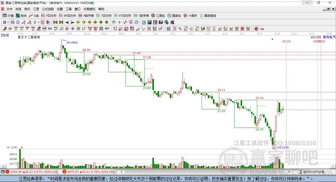Select the Gann fan lines tool

coord(121,29)
